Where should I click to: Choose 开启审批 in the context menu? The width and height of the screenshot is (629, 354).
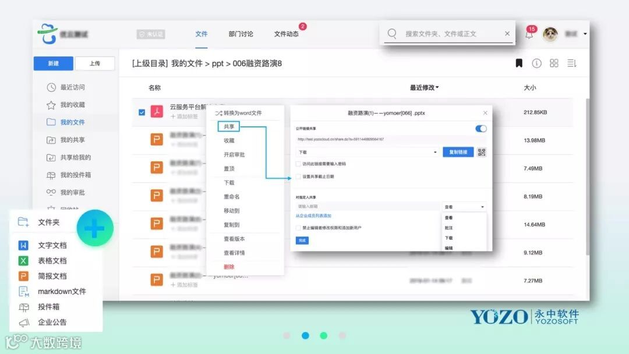click(234, 154)
